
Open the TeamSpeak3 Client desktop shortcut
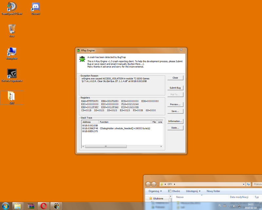12,8
